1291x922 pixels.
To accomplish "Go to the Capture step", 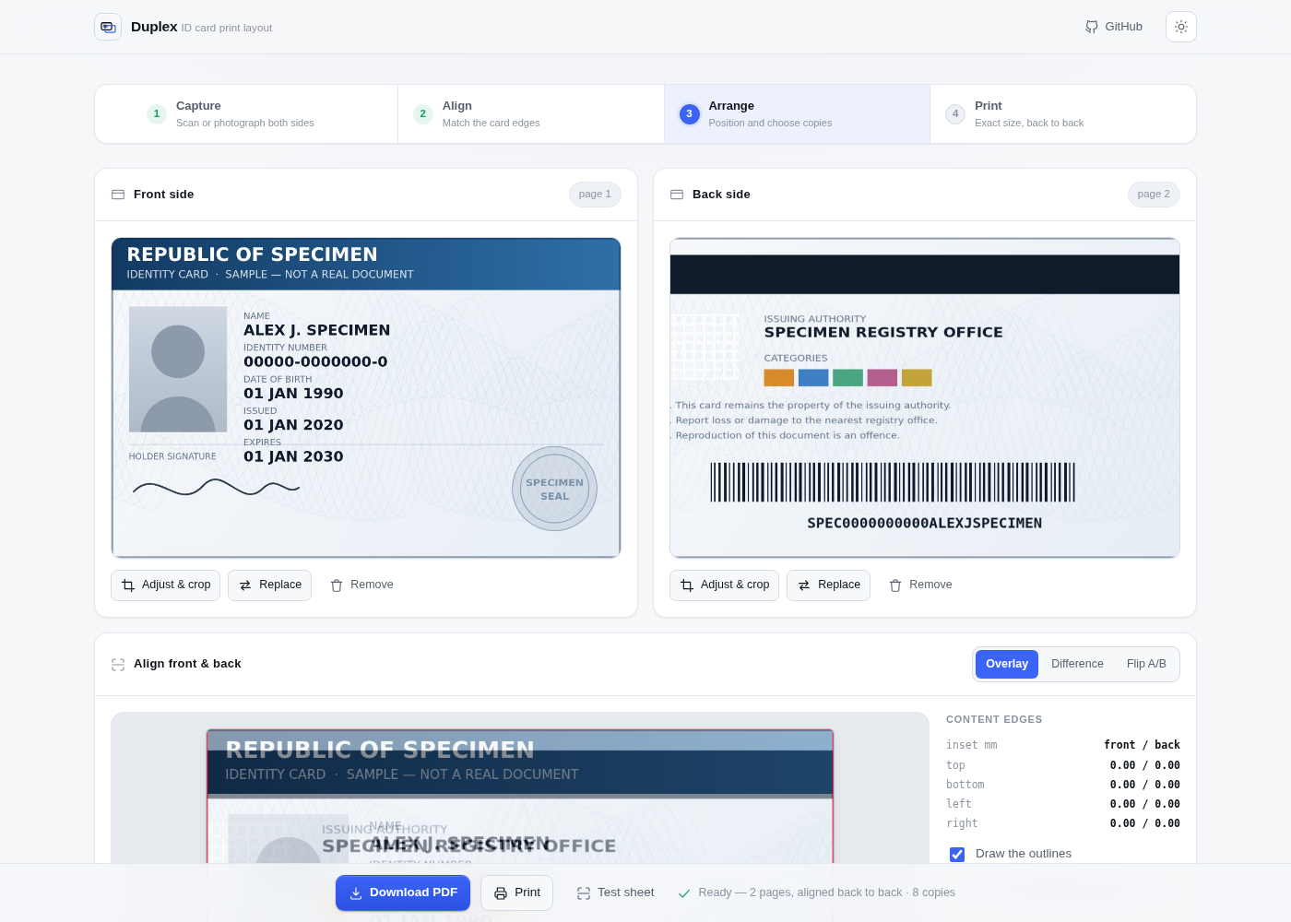I will coord(246,114).
